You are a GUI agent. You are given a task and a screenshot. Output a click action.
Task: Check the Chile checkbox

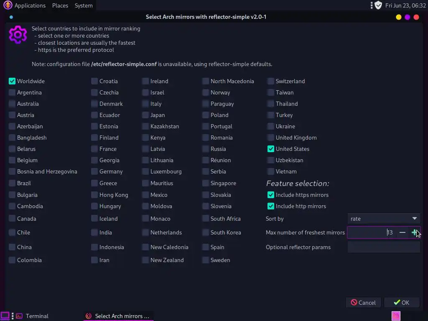[x=12, y=232]
